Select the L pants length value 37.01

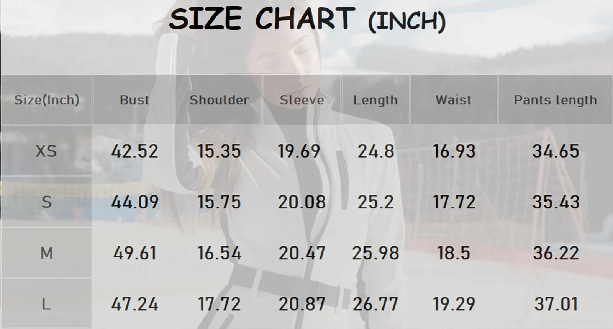coord(556,305)
